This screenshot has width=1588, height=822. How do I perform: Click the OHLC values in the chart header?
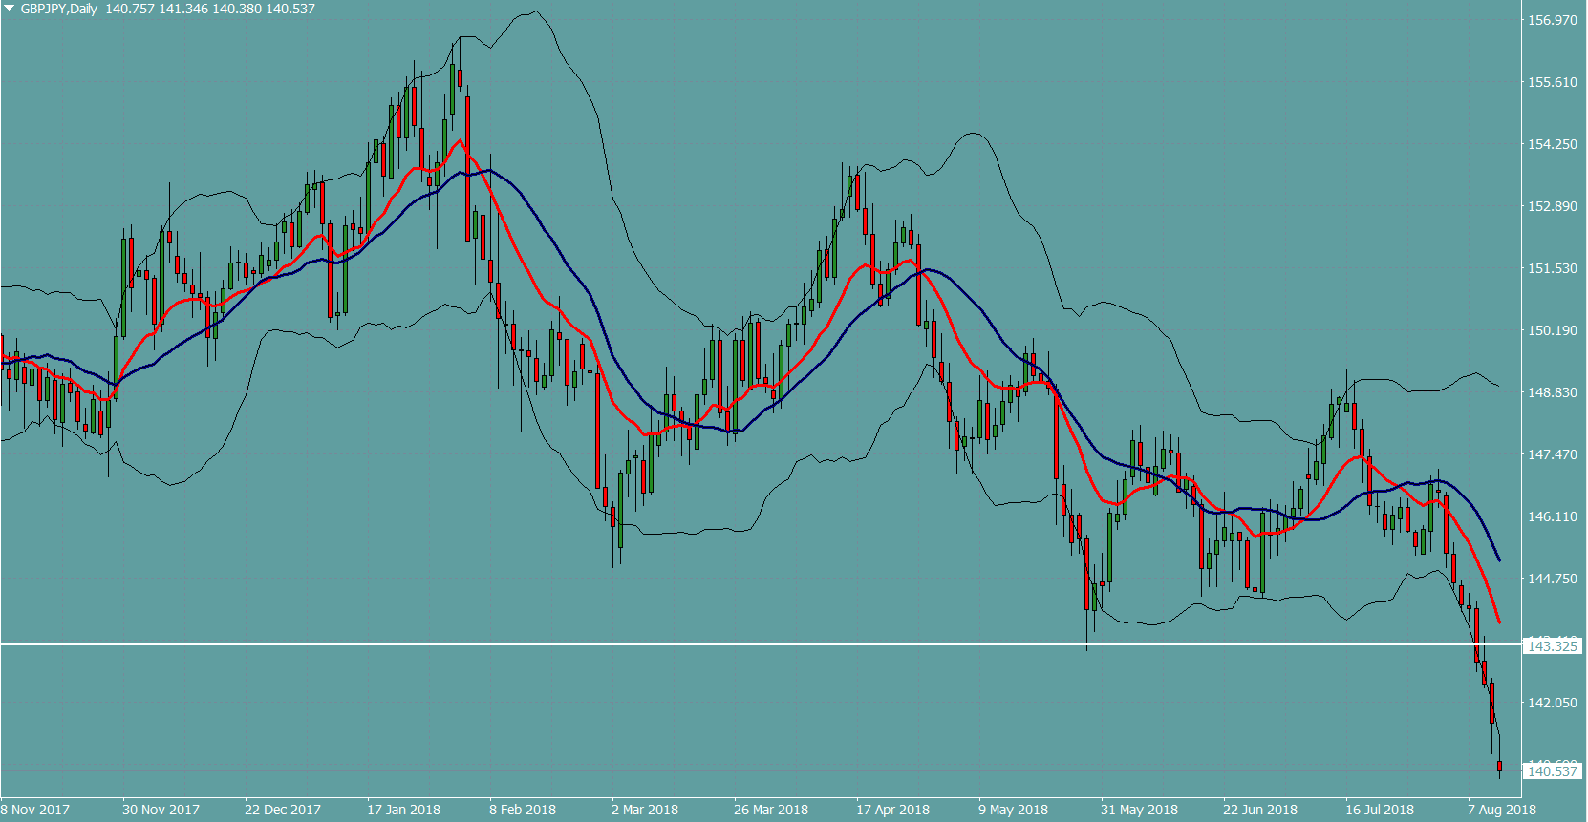210,9
